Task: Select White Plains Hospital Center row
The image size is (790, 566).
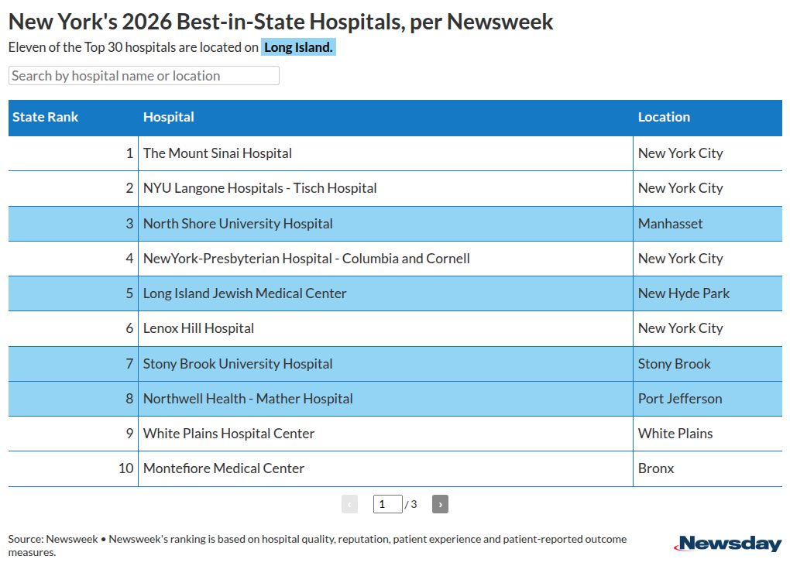Action: 228,434
